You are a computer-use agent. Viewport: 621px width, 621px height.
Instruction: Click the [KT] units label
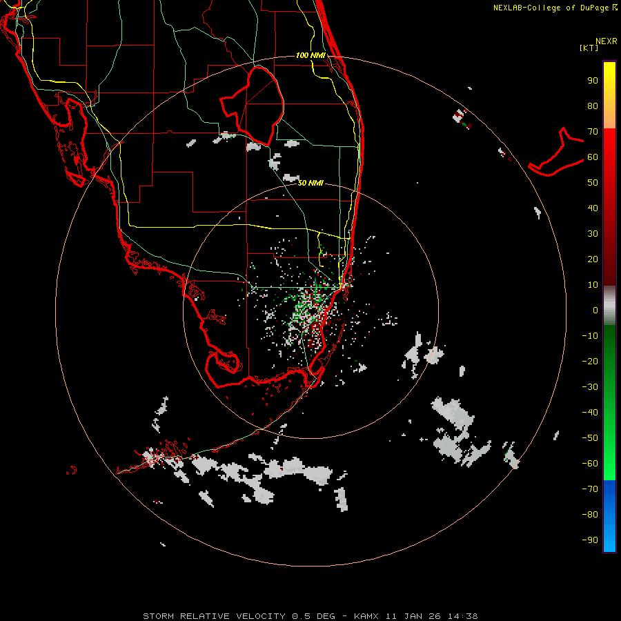pyautogui.click(x=589, y=48)
